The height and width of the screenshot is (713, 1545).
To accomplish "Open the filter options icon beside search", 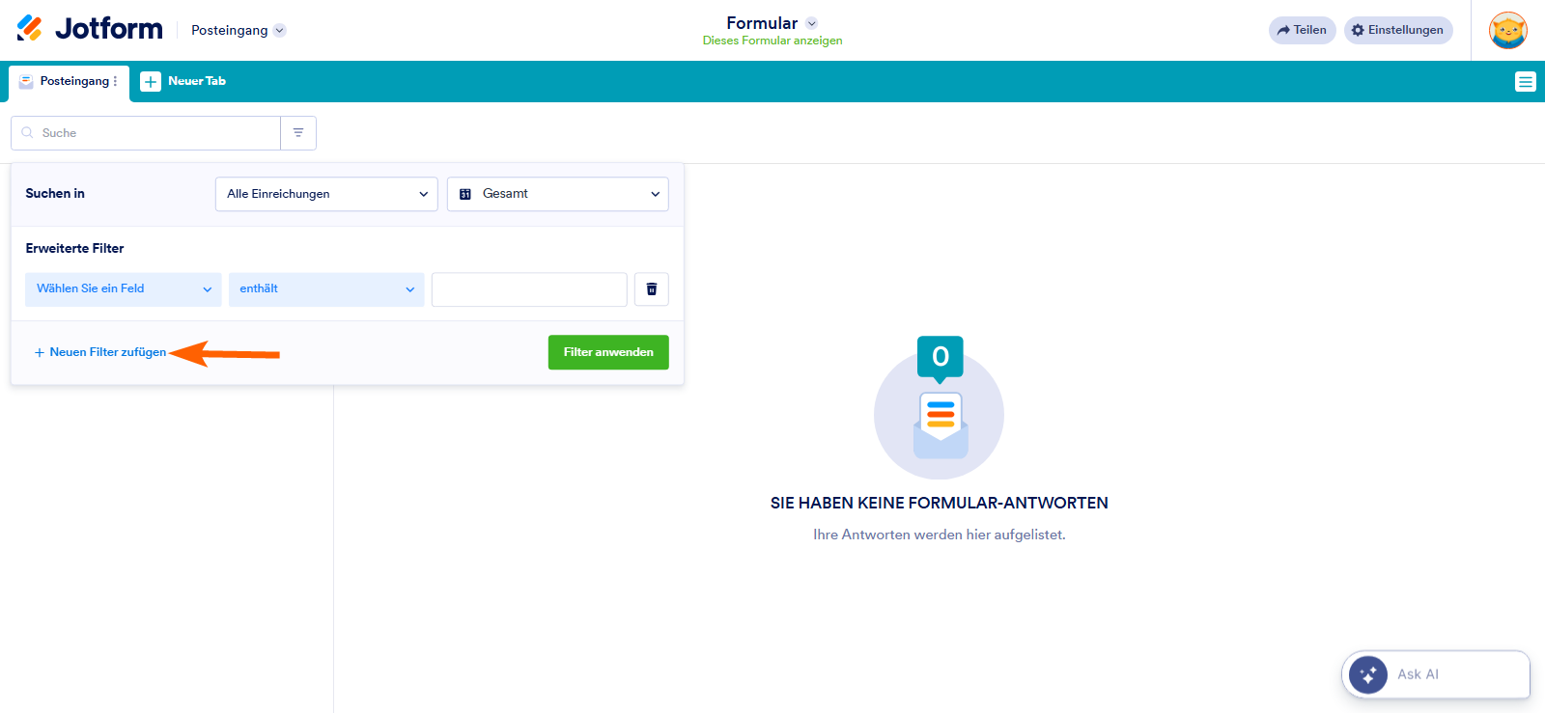I will 298,133.
